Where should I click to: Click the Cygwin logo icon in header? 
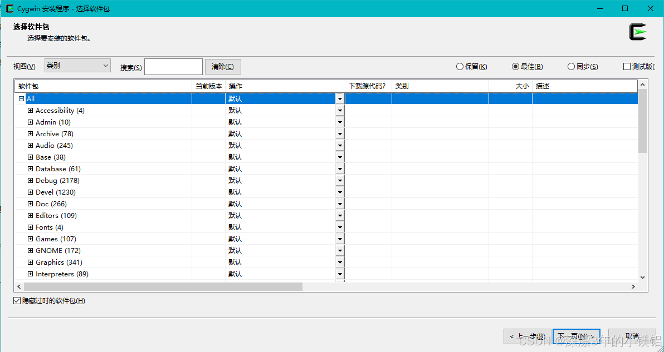click(x=638, y=32)
